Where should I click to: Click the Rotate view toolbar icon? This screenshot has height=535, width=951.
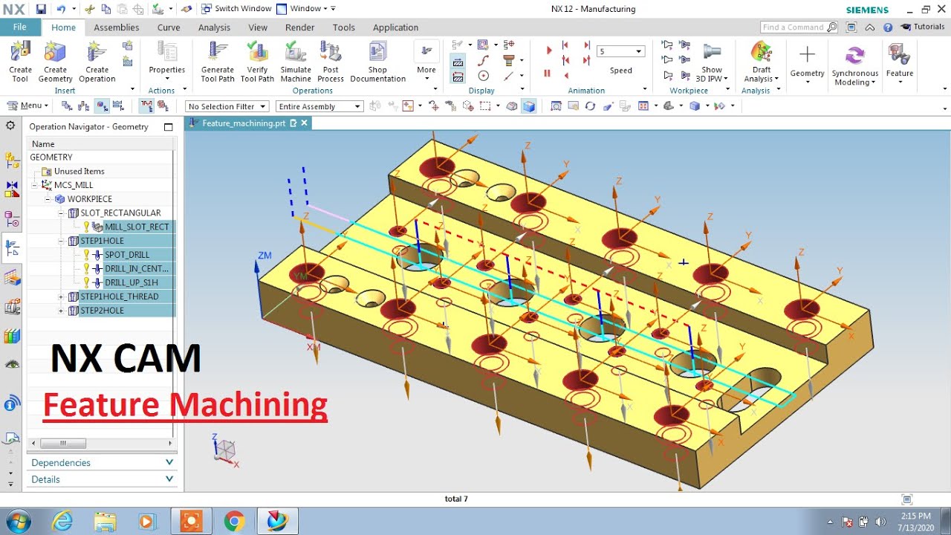click(590, 106)
